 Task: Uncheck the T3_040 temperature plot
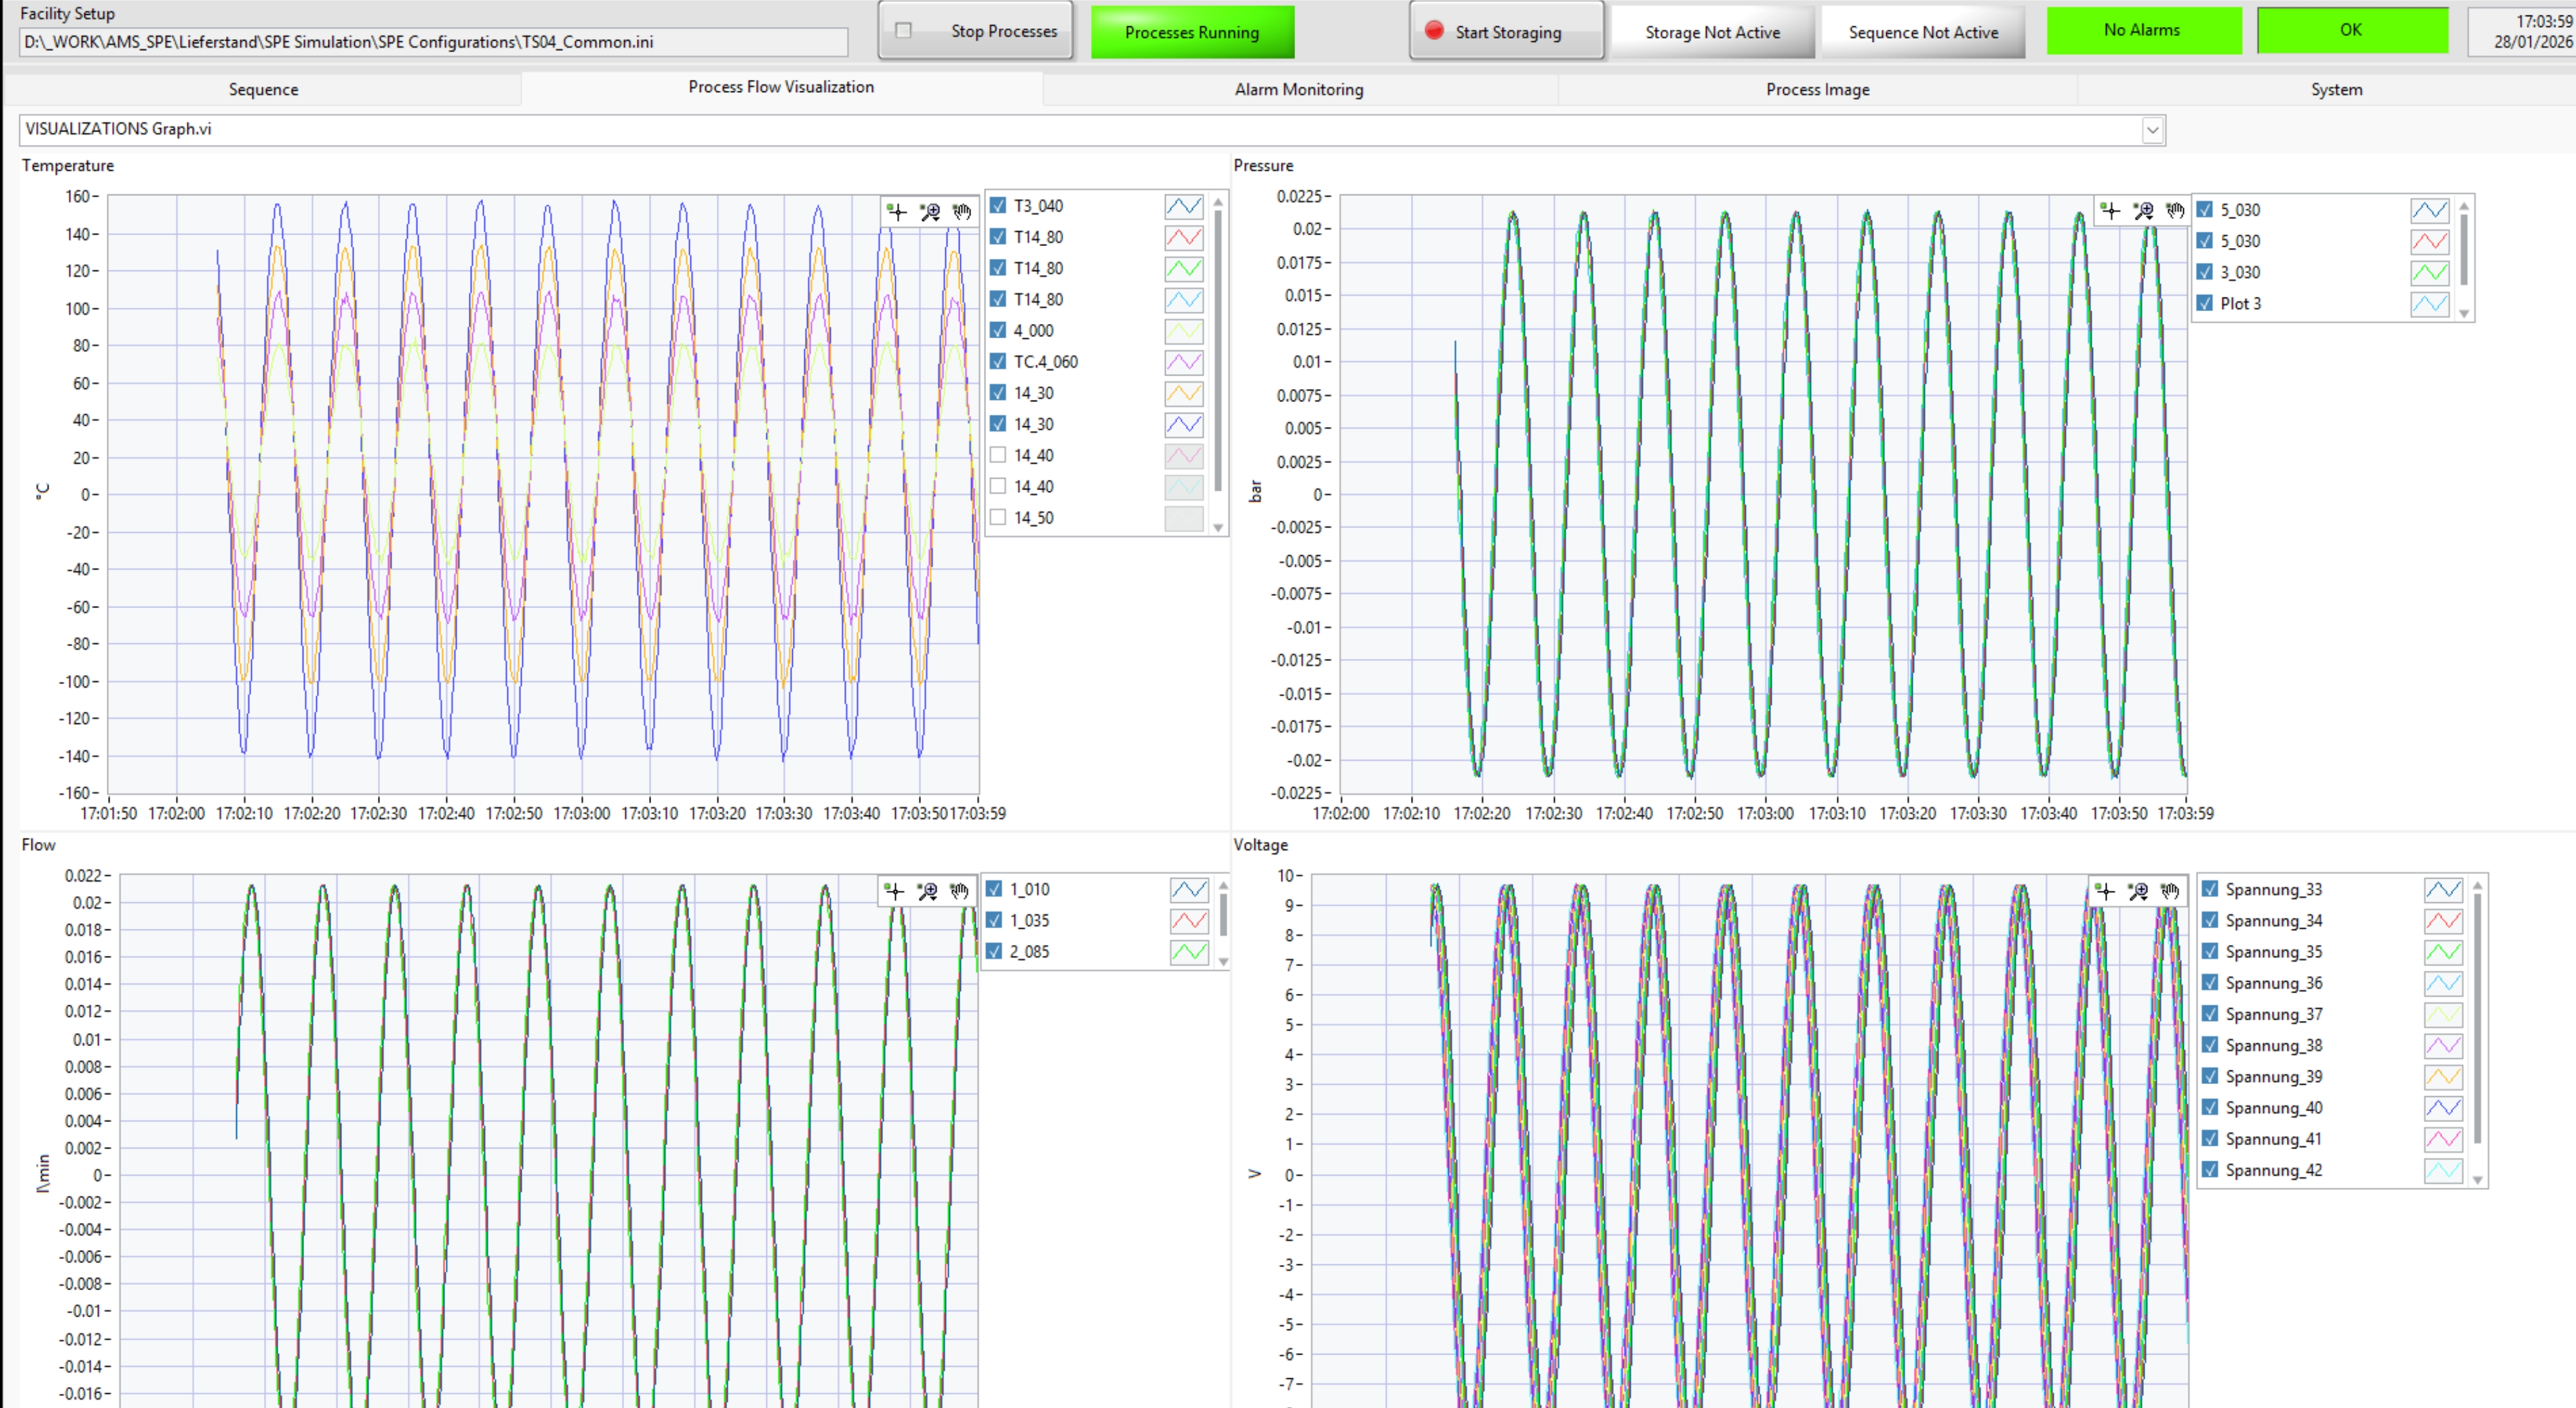tap(998, 206)
